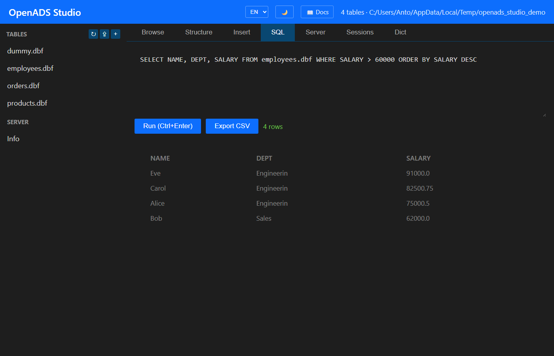Click the database path in the header
Viewport: 554px width, 356px height.
(x=457, y=12)
